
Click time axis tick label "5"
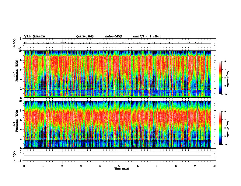pos(119,166)
